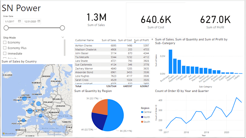Check the Economy Plus ship mode box
Image resolution: width=246 pixels, height=138 pixels.
click(5, 48)
